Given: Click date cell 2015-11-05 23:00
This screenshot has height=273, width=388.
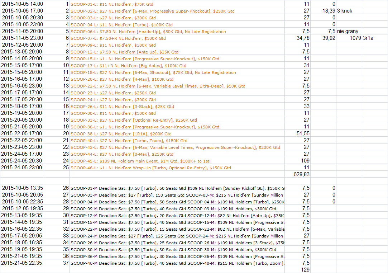Looking at the screenshot, I should pos(22,38).
